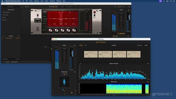Select Side mode on the Quad plugin
The image size is (176, 99).
[39, 21]
